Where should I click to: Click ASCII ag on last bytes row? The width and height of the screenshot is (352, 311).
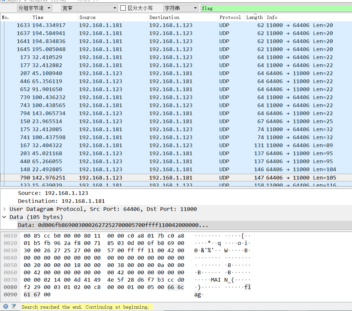pyautogui.click(x=198, y=295)
